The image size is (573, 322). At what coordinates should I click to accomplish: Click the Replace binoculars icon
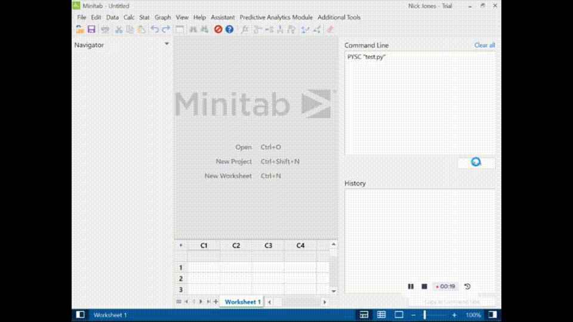pyautogui.click(x=205, y=29)
